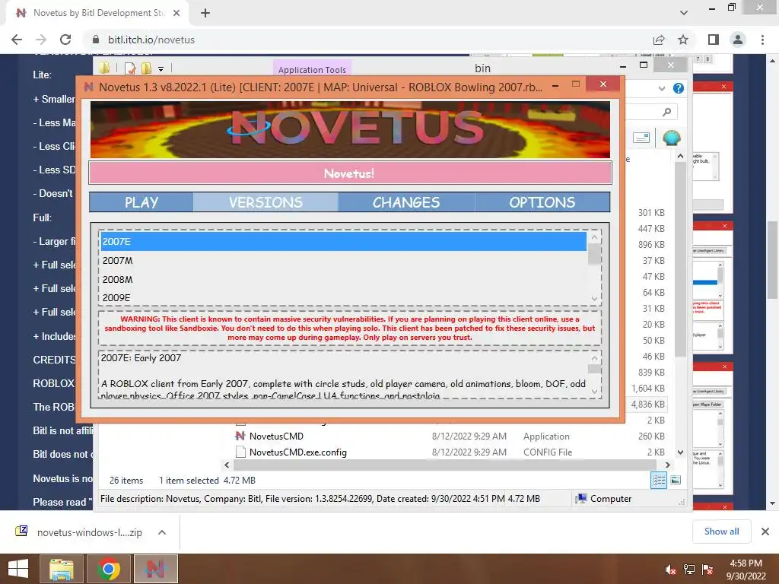Click Novetus window title bar icon
This screenshot has width=779, height=584.
pos(89,87)
